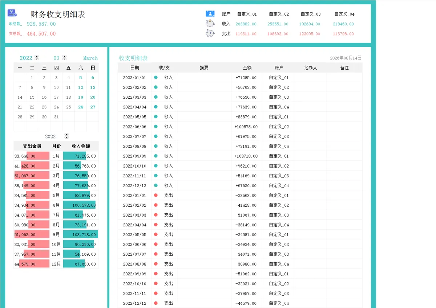Click the amount cell -41428.00
436x308 pixels.
point(247,205)
